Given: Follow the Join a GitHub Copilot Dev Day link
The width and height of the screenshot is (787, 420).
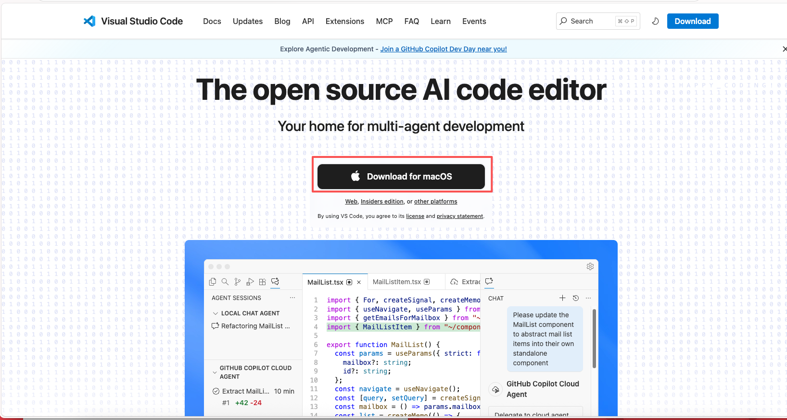Looking at the screenshot, I should pyautogui.click(x=444, y=49).
